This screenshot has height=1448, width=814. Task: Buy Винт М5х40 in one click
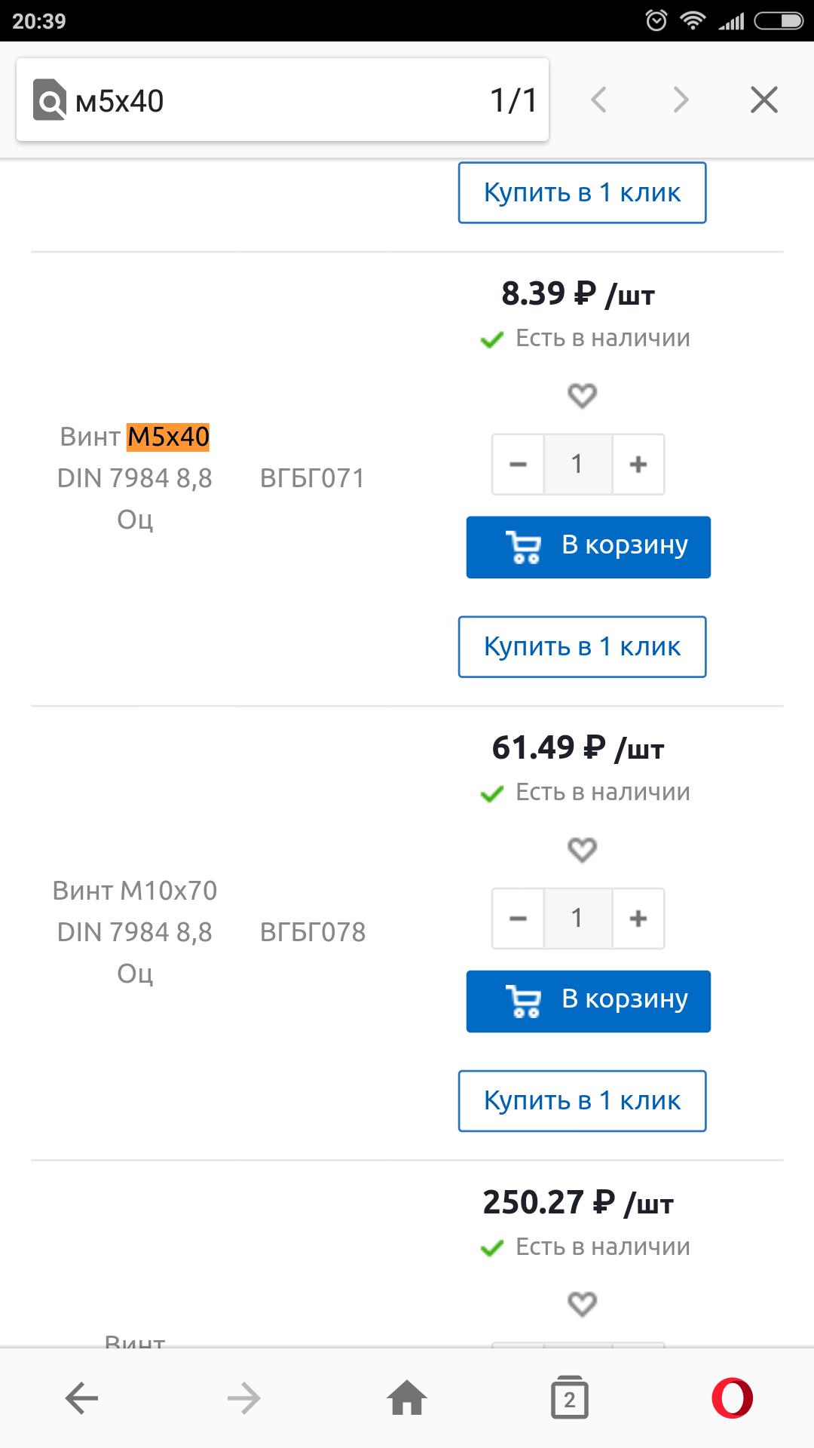coord(582,647)
